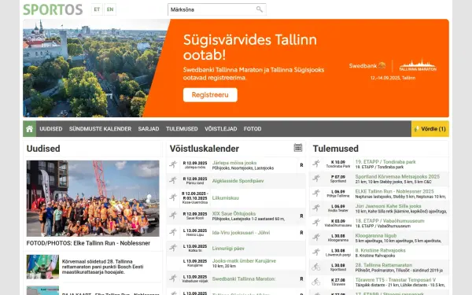The image size is (472, 295).
Task: Click runner icon for XIX Saue Õhtujooks
Action: 173,216
